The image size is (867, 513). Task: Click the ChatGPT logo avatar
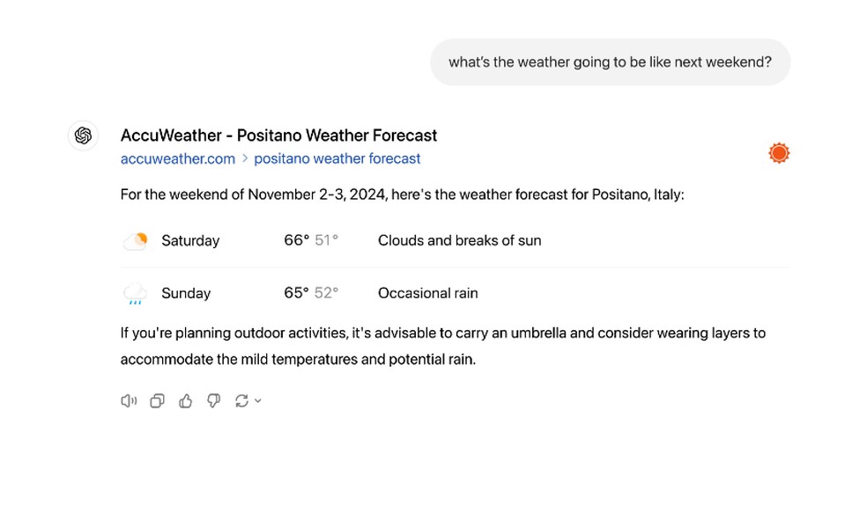click(83, 136)
